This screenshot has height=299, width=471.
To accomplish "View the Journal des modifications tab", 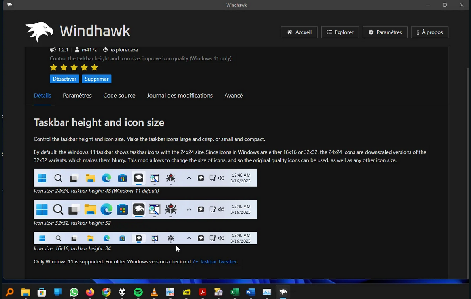I will pos(180,95).
